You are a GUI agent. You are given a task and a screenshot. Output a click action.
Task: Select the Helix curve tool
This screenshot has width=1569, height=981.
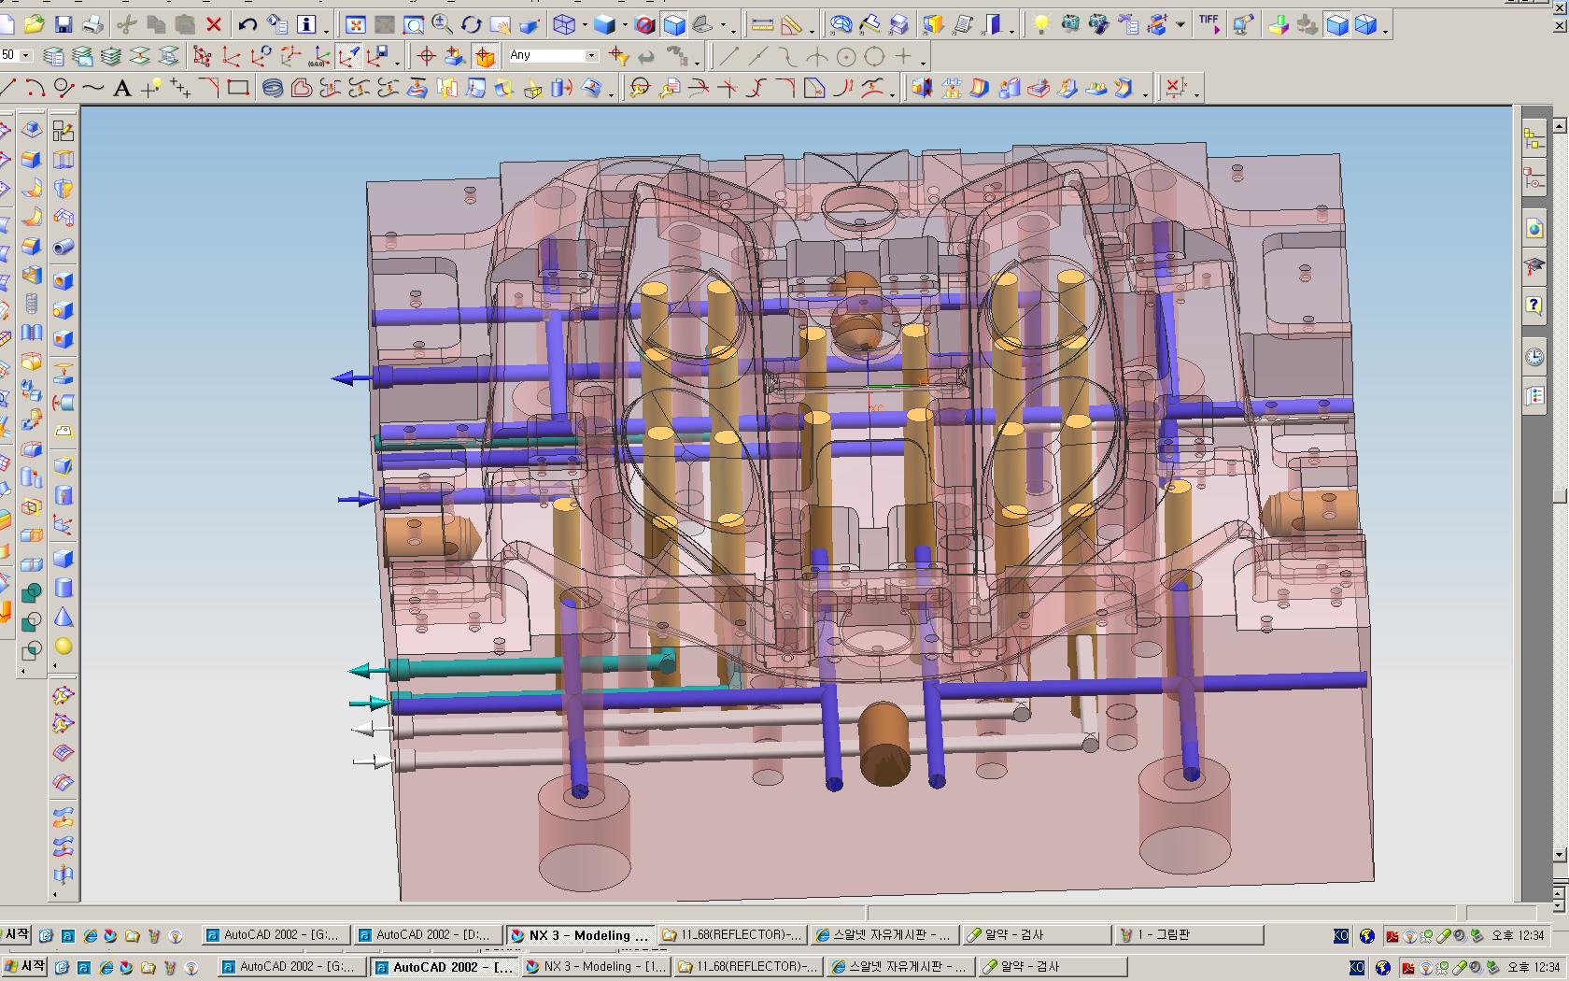click(273, 89)
